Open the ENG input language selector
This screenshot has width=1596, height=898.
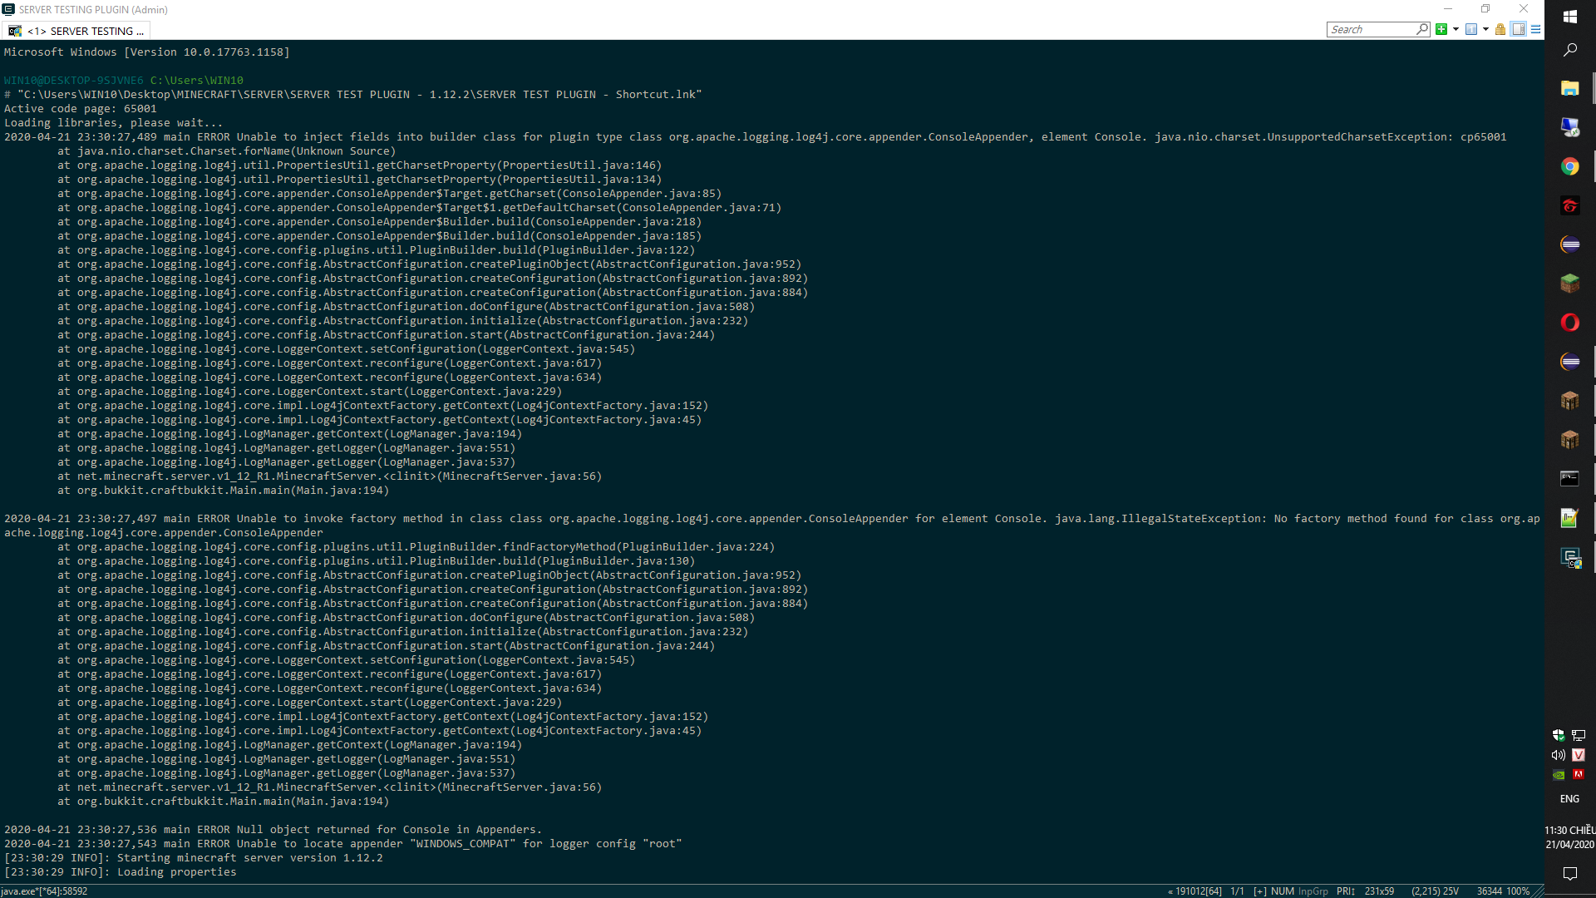point(1569,798)
